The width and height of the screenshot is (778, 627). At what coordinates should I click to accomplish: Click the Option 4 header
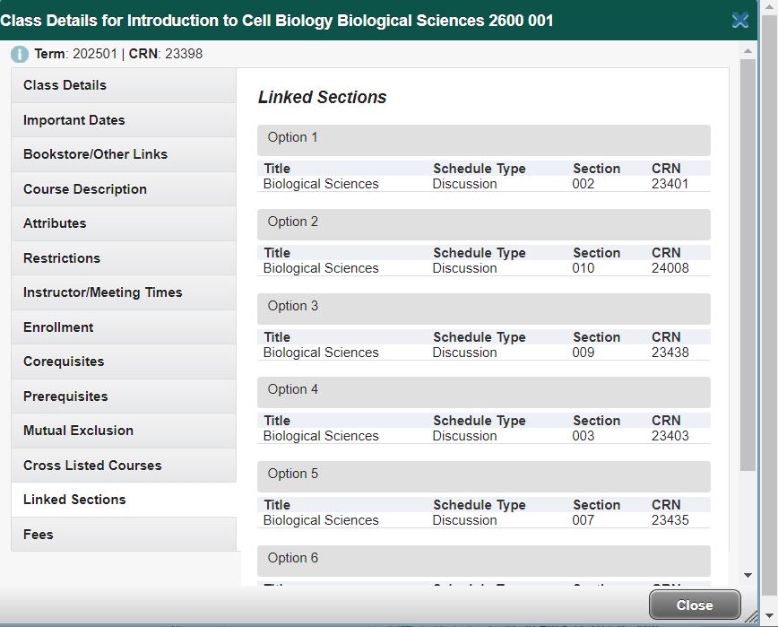pos(484,392)
